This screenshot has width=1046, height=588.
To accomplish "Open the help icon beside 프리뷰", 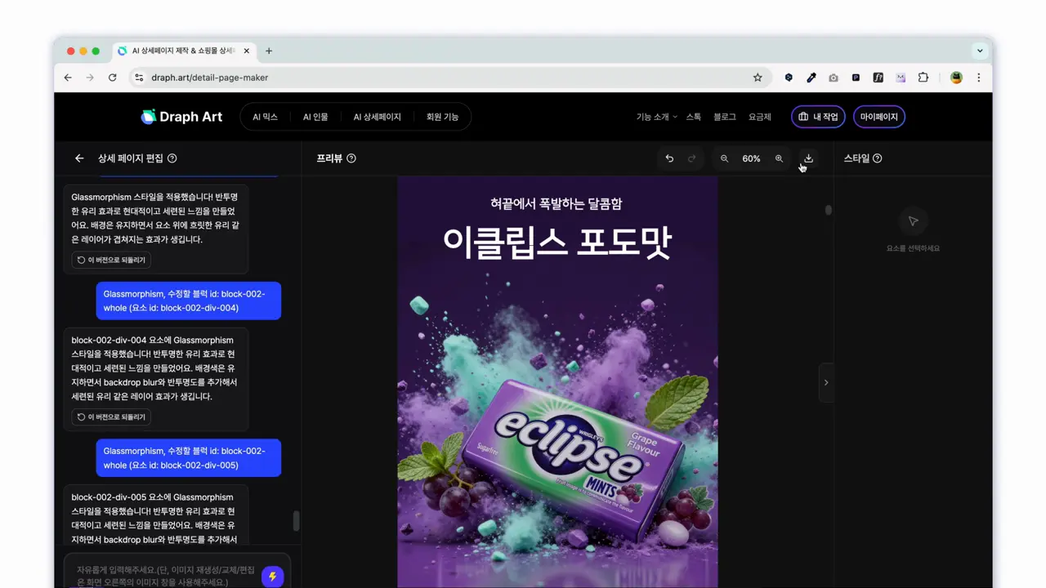I will click(x=351, y=158).
